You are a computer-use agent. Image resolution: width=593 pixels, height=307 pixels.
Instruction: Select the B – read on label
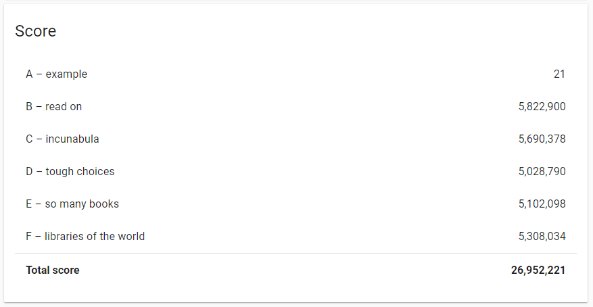click(53, 107)
